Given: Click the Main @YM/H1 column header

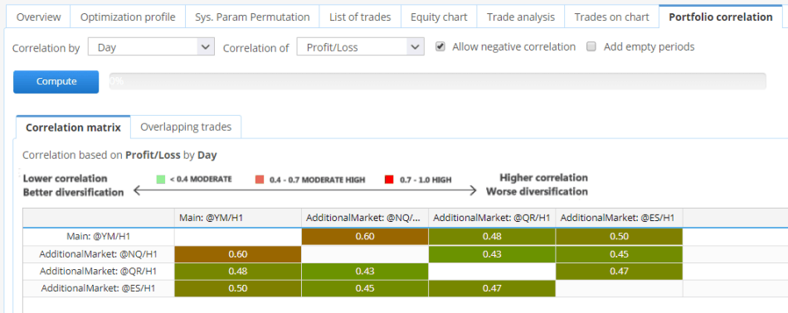Looking at the screenshot, I should [238, 219].
